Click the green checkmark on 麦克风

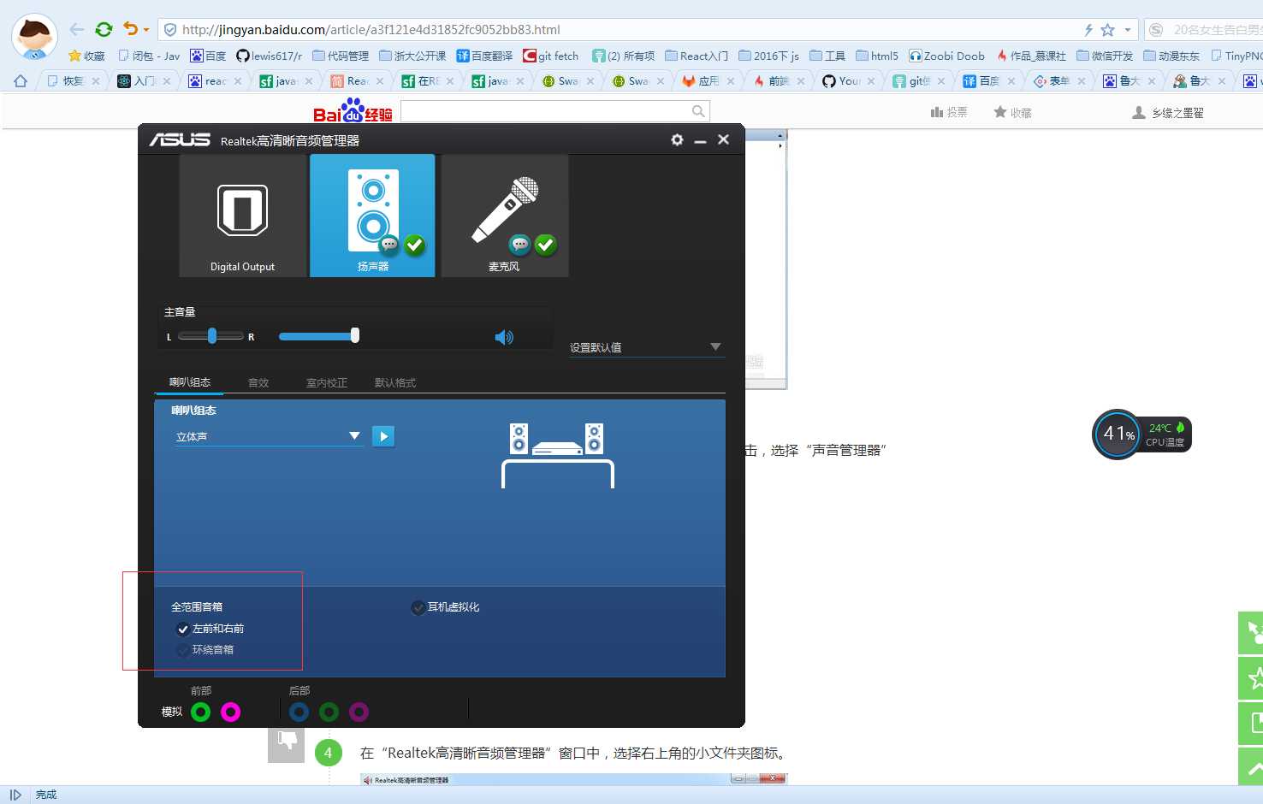click(x=545, y=245)
